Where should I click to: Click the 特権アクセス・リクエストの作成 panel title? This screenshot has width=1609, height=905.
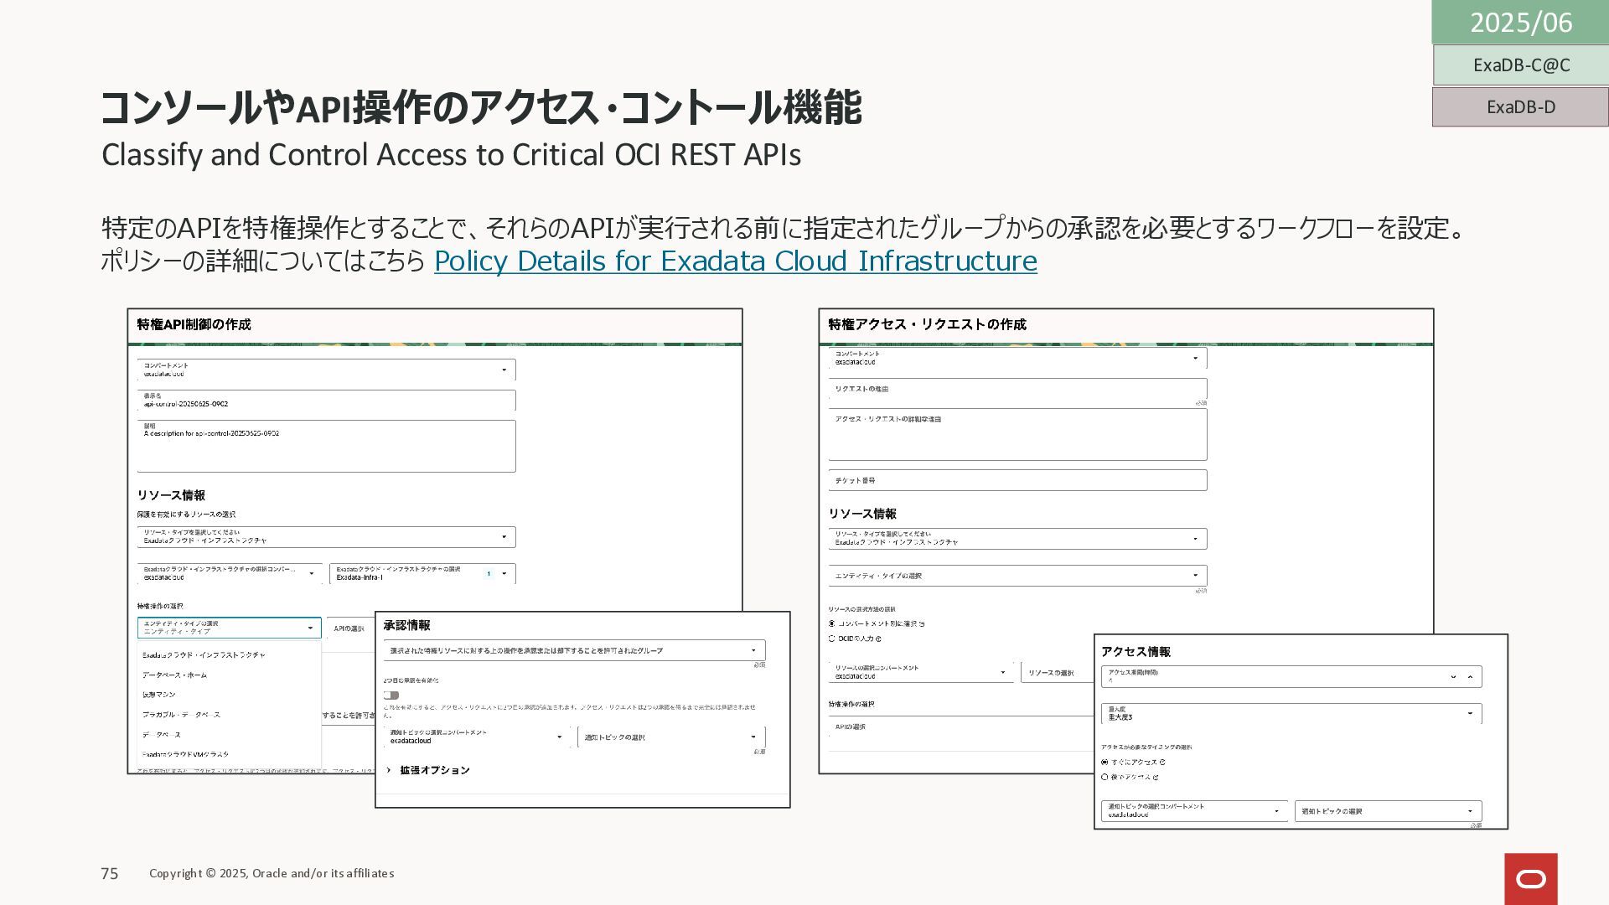(927, 324)
